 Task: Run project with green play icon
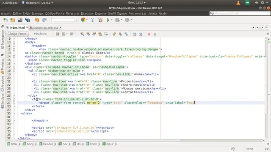pos(108,20)
